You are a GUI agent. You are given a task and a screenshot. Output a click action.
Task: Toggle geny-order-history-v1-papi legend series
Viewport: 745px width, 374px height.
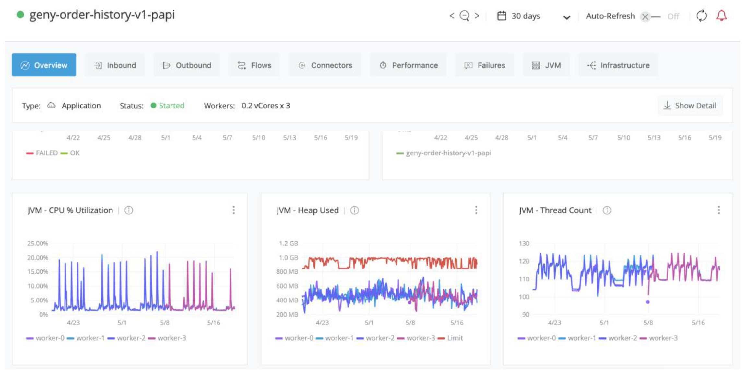443,153
